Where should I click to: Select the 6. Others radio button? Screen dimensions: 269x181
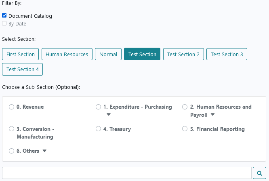pos(11,151)
